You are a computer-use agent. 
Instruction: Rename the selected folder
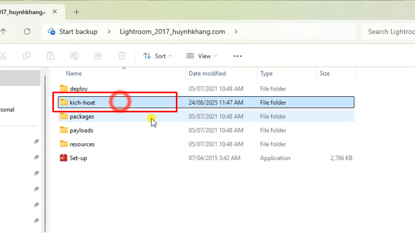[74, 56]
